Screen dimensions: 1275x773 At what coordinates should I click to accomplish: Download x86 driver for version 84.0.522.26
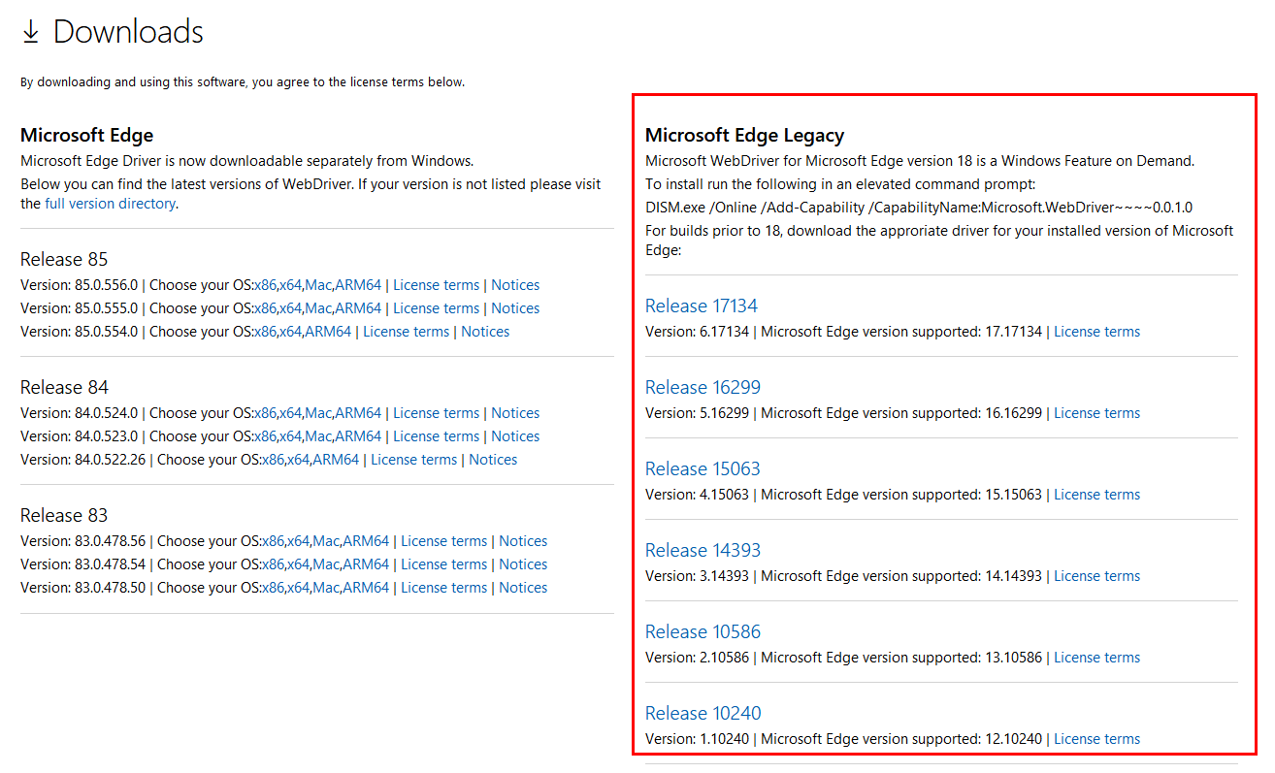[x=273, y=460]
